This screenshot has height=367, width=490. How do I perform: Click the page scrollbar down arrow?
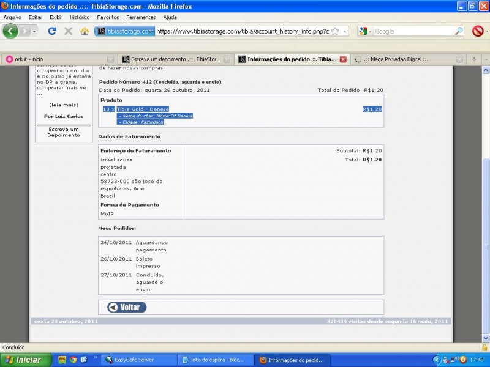point(486,338)
